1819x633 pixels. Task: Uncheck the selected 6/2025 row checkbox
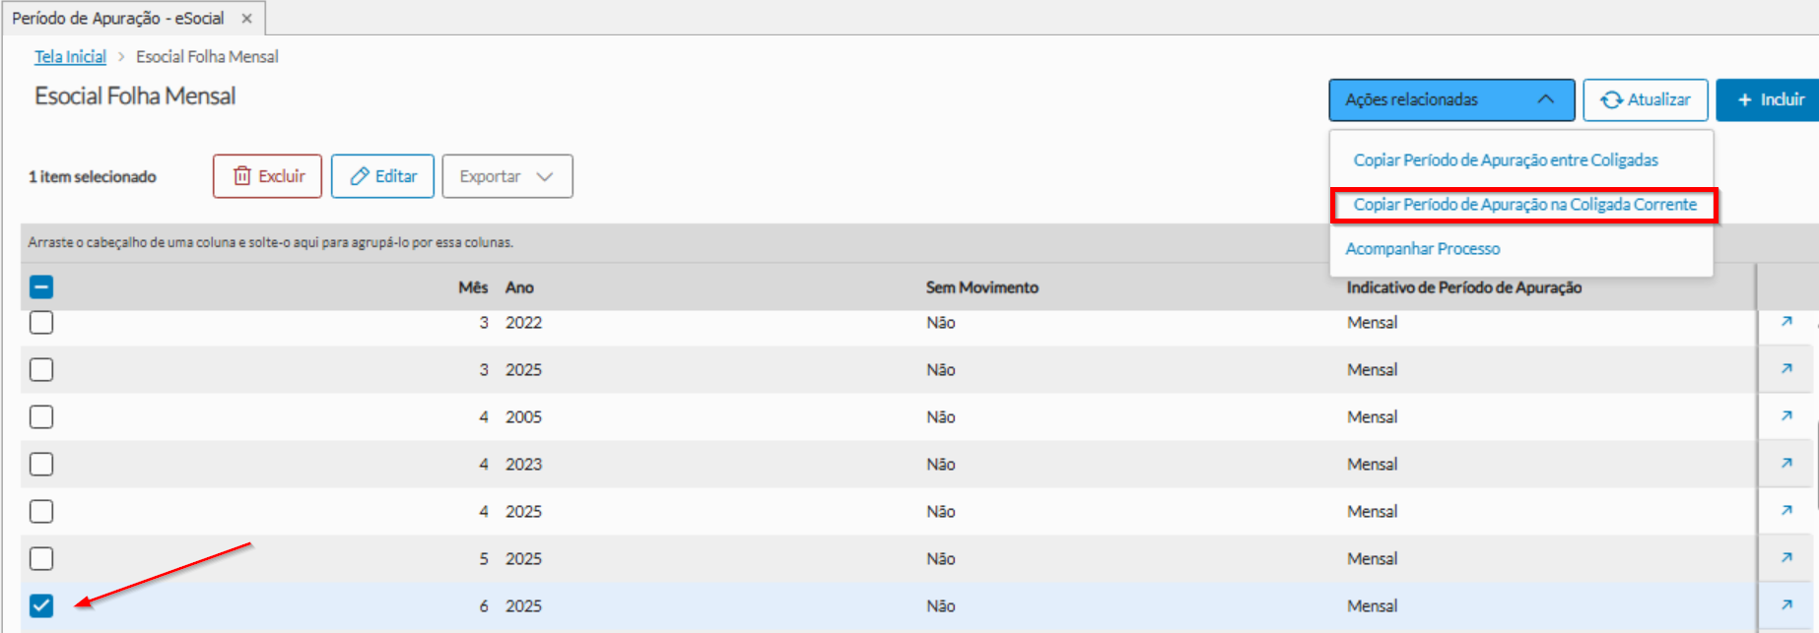[41, 605]
